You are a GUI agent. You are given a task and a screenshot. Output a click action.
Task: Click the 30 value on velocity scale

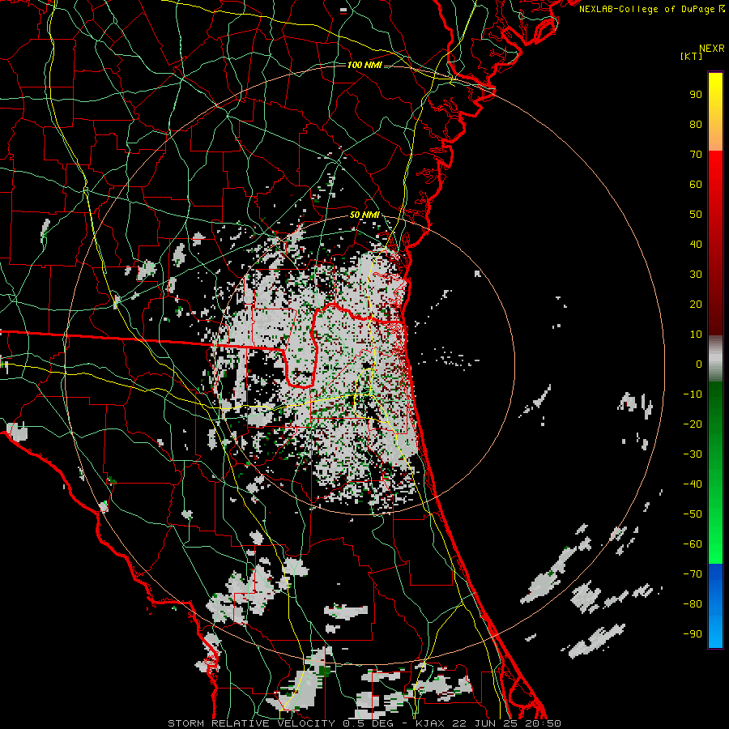click(x=696, y=275)
